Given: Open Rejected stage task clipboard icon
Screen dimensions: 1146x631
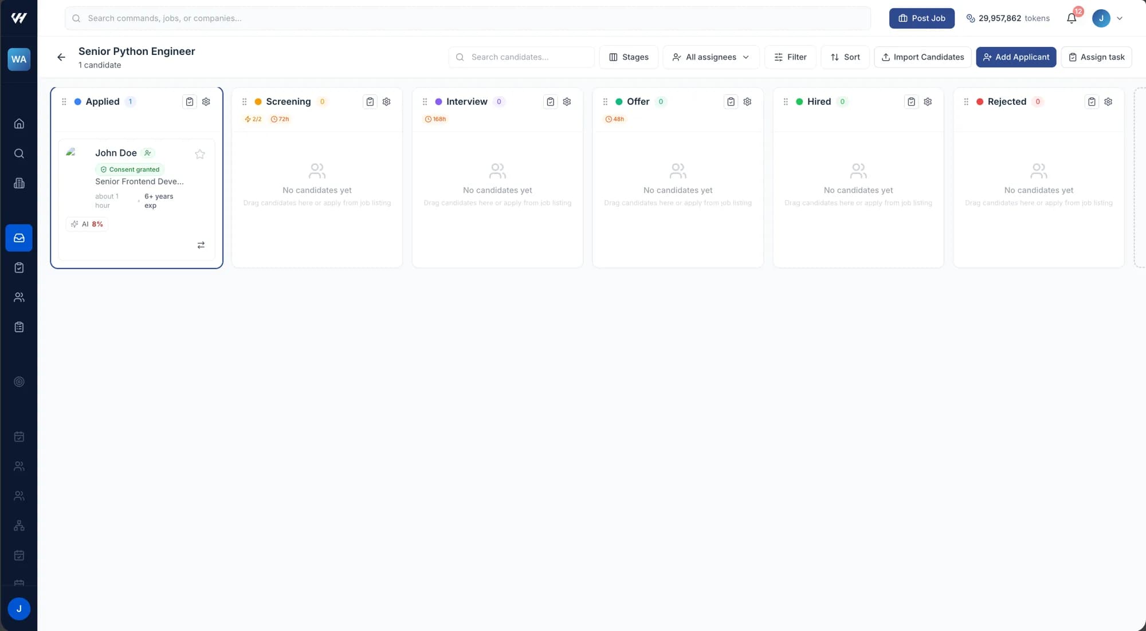Looking at the screenshot, I should [1092, 101].
